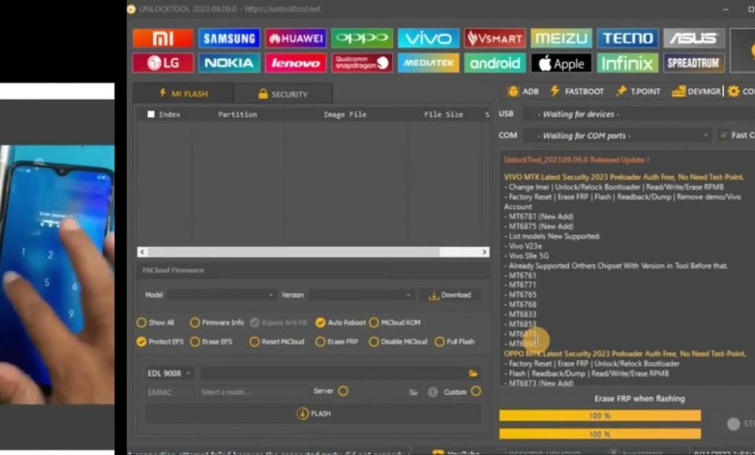
Task: Click the info icon next to Custom
Action: [x=433, y=392]
